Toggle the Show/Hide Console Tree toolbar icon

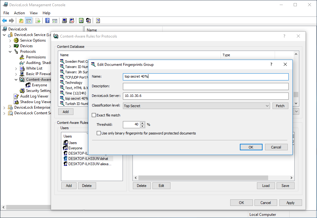point(29,20)
